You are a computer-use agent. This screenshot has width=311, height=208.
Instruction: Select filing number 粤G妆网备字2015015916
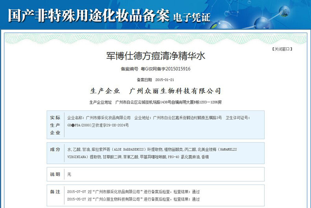[166, 69]
